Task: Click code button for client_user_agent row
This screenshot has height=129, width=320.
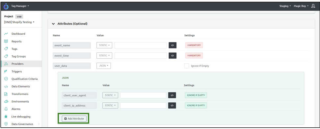Action: [172, 95]
